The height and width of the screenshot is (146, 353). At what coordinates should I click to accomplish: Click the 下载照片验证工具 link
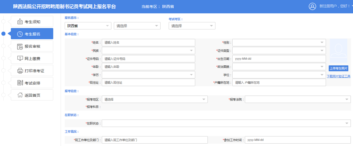339,76
